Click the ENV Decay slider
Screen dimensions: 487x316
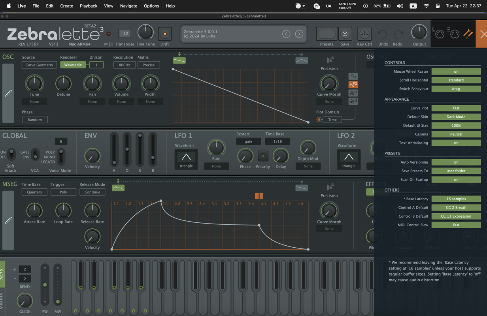pos(127,149)
